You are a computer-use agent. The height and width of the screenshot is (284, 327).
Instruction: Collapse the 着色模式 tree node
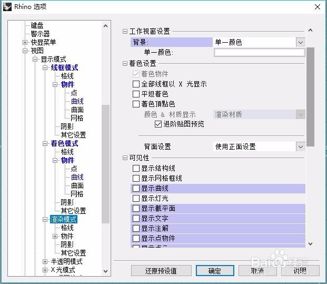(x=45, y=143)
